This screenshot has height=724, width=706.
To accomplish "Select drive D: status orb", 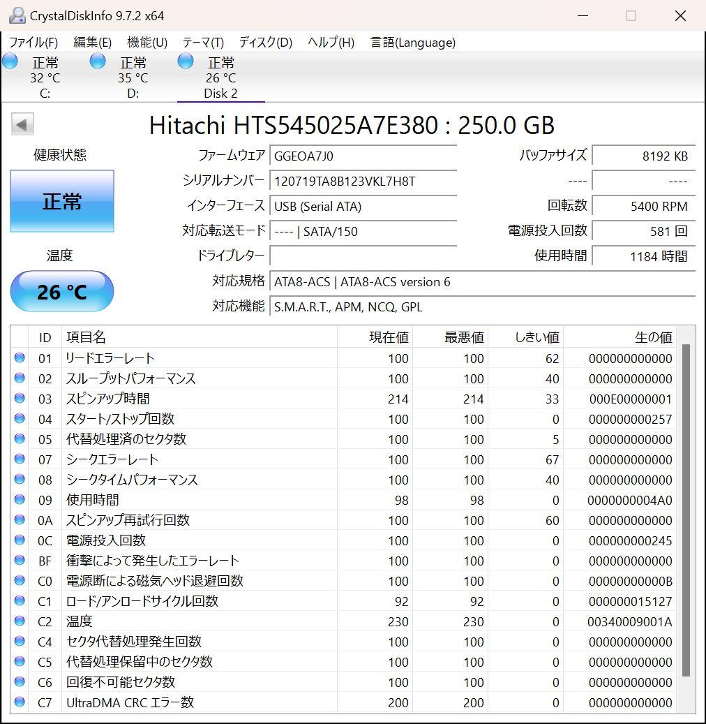I will coord(98,61).
